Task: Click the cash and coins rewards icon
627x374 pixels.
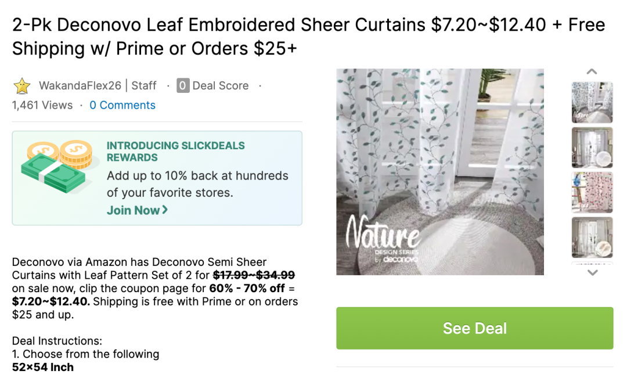Action: pos(57,167)
